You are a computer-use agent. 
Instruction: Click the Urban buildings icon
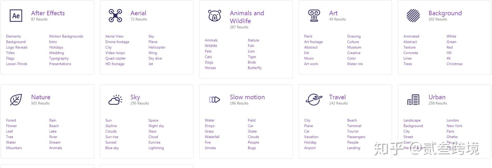click(413, 100)
